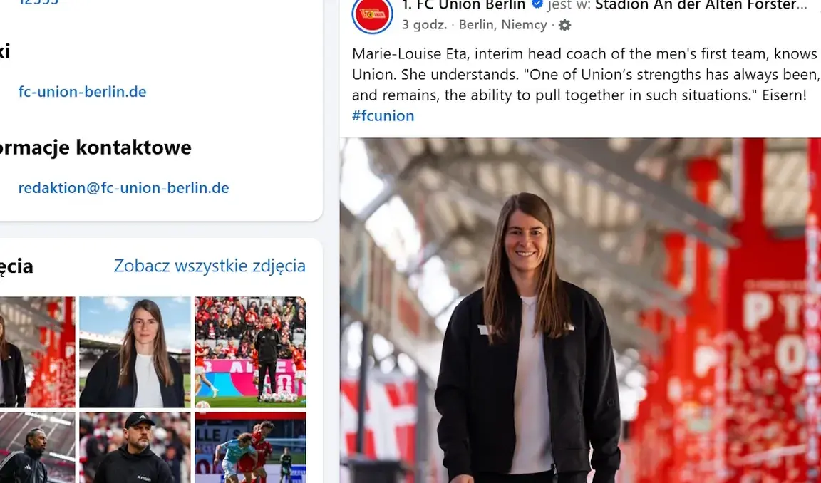
Task: Open thumbnail of players contesting the ball
Action: click(251, 447)
